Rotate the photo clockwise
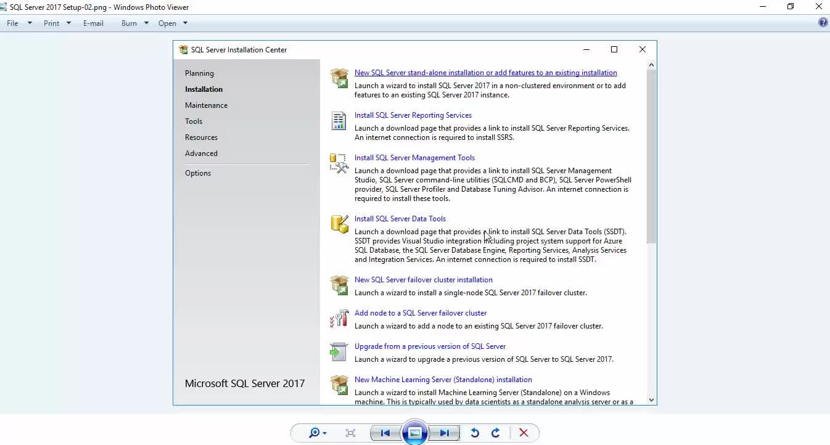 pyautogui.click(x=496, y=433)
